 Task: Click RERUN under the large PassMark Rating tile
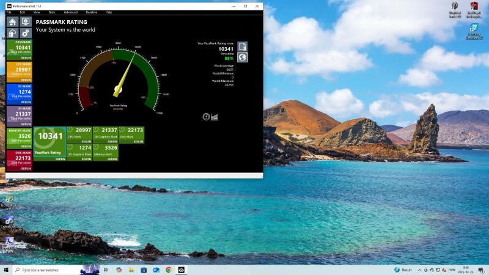[61, 159]
